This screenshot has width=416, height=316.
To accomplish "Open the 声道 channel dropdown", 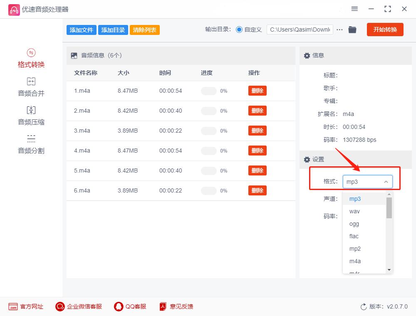I will click(368, 199).
